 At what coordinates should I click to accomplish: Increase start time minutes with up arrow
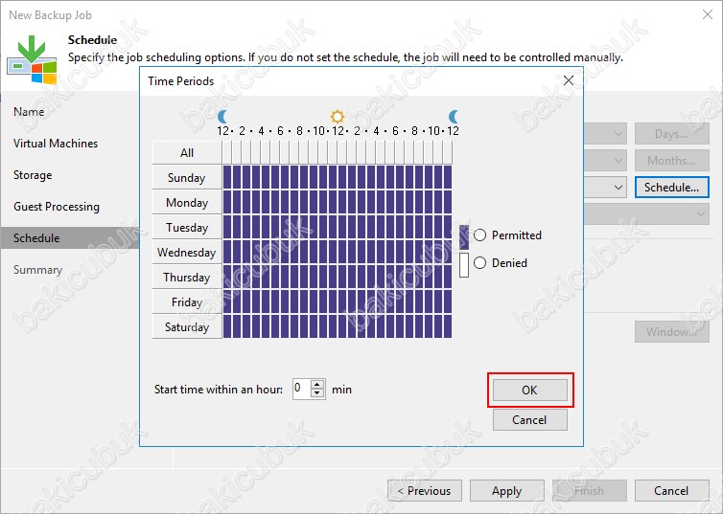[x=316, y=385]
